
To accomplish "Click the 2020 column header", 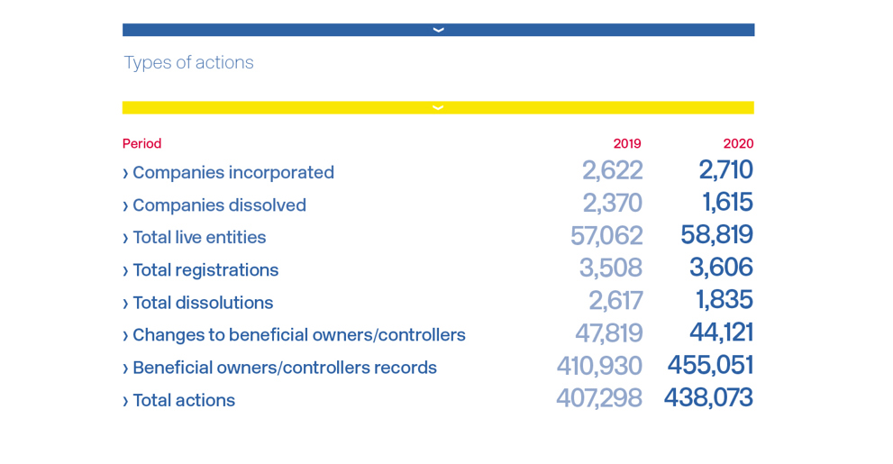I will [738, 143].
